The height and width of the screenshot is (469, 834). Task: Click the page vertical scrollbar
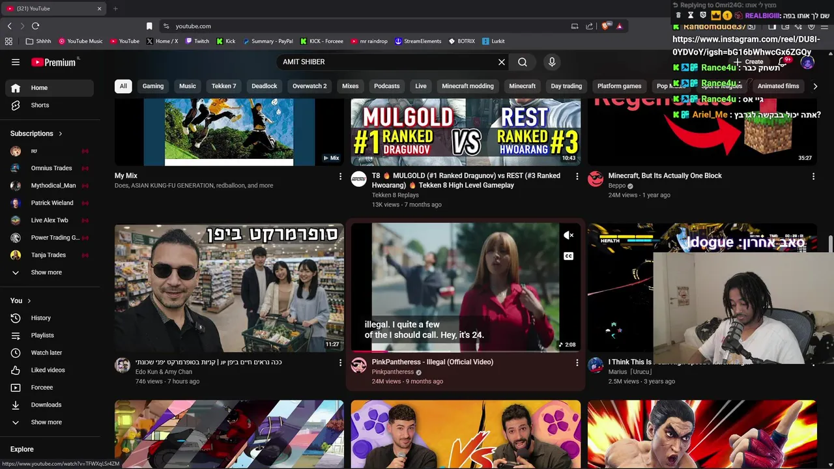pos(830,244)
